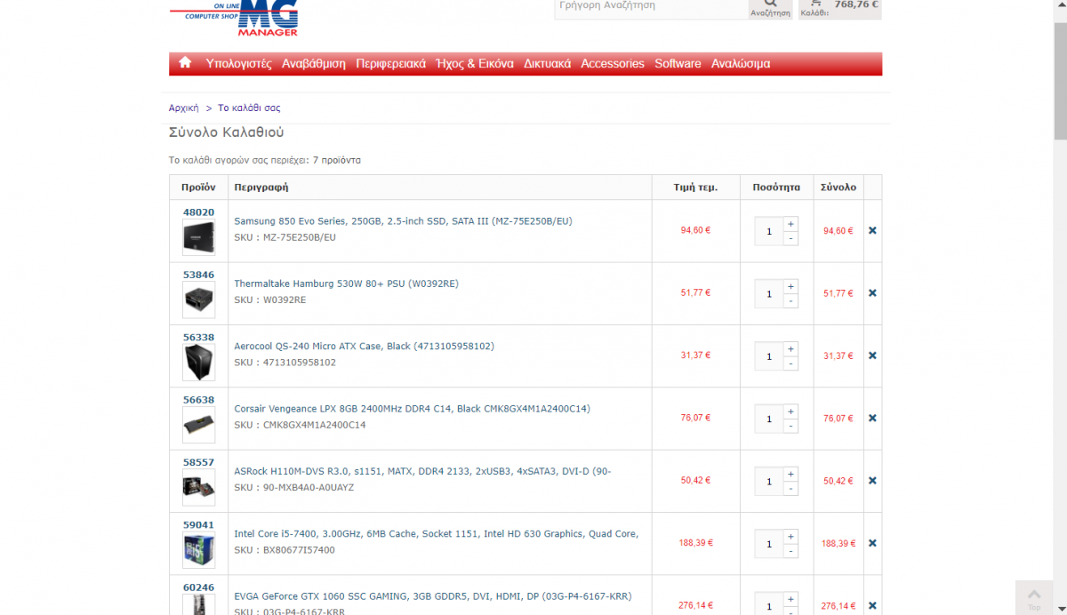Image resolution: width=1067 pixels, height=615 pixels.
Task: Open Intel Core i5-7400 product link
Action: tap(436, 534)
